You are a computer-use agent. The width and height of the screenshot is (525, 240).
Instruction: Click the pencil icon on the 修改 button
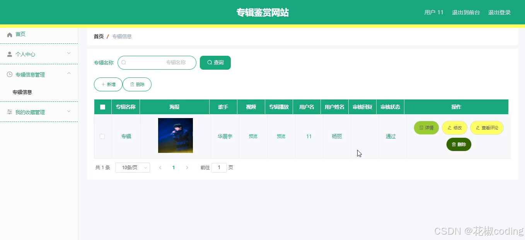pyautogui.click(x=449, y=127)
